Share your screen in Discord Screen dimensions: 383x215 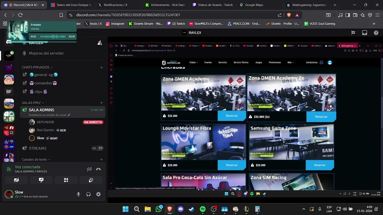pyautogui.click(x=41, y=180)
